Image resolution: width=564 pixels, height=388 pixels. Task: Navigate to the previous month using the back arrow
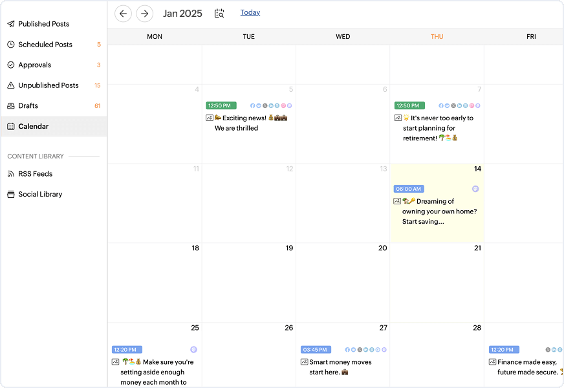[x=123, y=13]
